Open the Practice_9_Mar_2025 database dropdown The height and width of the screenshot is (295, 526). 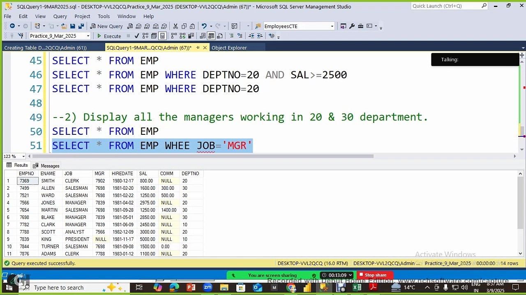(x=88, y=36)
